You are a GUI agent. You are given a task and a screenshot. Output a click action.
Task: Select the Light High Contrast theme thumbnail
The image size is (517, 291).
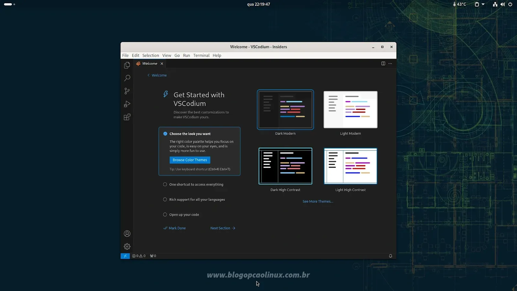point(351,166)
